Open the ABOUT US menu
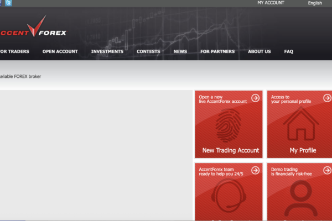332x221 pixels. [260, 51]
